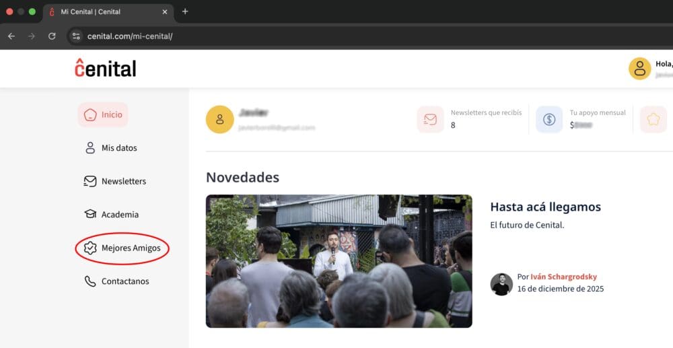Click the Contactanos phone icon
This screenshot has width=673, height=348.
point(90,281)
